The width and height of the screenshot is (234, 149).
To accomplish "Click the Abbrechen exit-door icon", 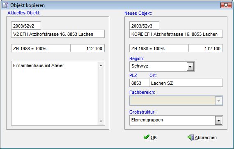I will [x=190, y=137].
